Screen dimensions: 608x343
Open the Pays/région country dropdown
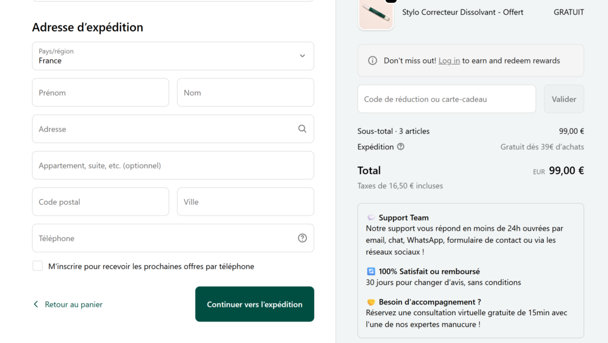click(173, 56)
